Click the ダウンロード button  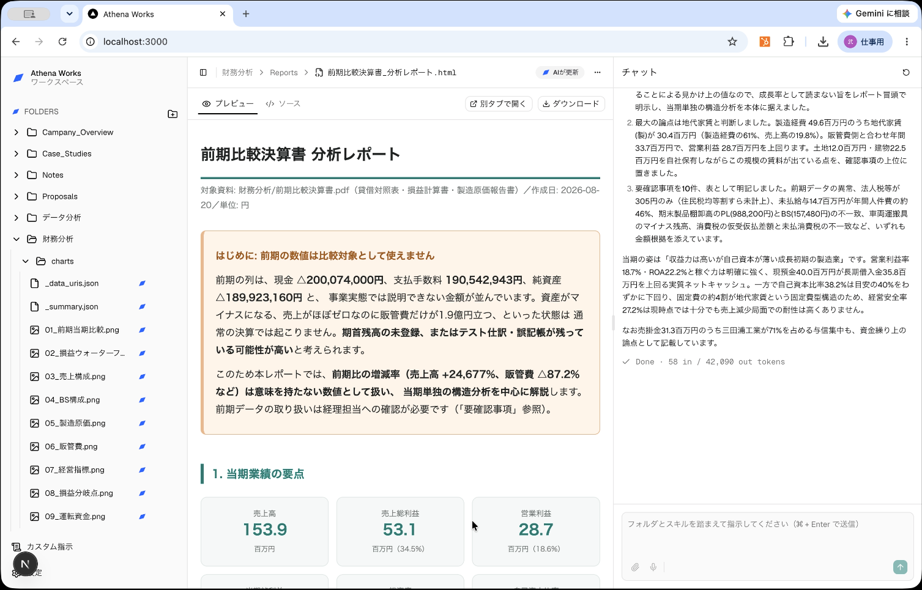click(571, 103)
